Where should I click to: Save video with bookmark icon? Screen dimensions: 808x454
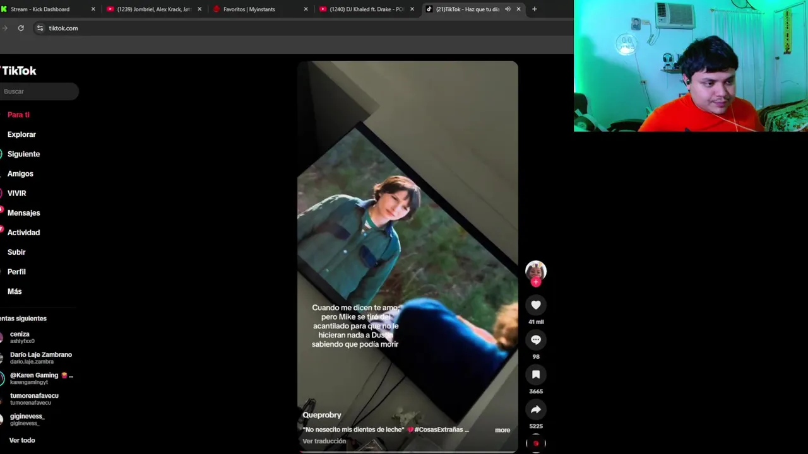[536, 375]
